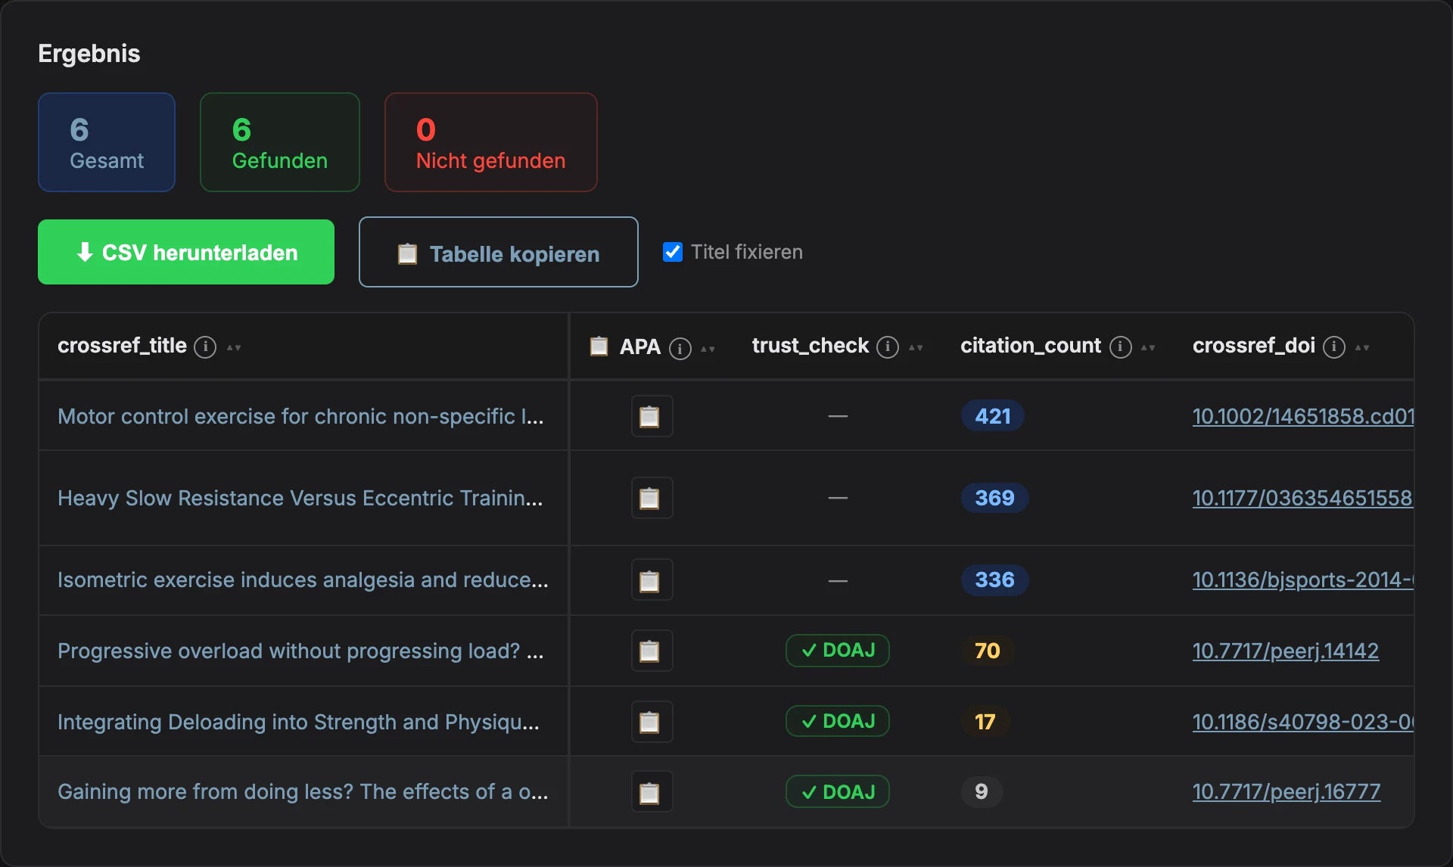Sort table by crossref_title arrows
1453x867 pixels.
pyautogui.click(x=234, y=347)
